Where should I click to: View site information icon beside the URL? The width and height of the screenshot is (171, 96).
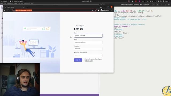click(14, 10)
